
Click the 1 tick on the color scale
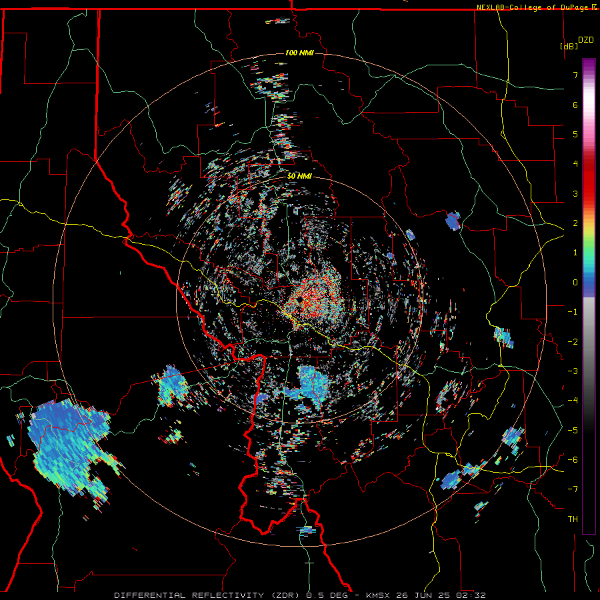point(575,253)
